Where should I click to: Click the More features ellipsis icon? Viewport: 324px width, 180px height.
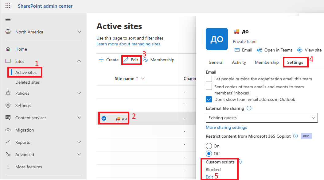pyautogui.click(x=8, y=167)
